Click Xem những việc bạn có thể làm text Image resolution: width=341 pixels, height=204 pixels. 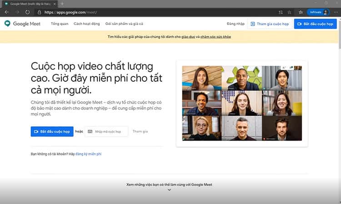169,184
